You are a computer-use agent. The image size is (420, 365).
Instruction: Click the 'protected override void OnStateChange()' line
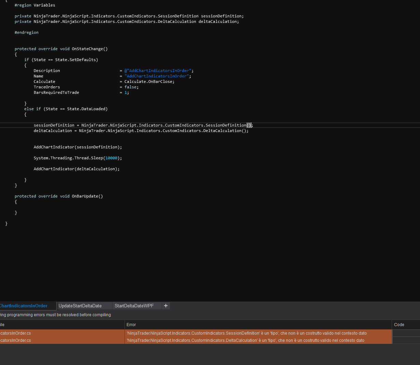tap(61, 49)
